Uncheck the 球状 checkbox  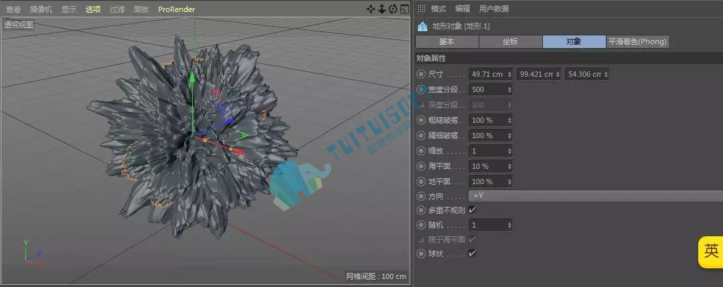[472, 254]
